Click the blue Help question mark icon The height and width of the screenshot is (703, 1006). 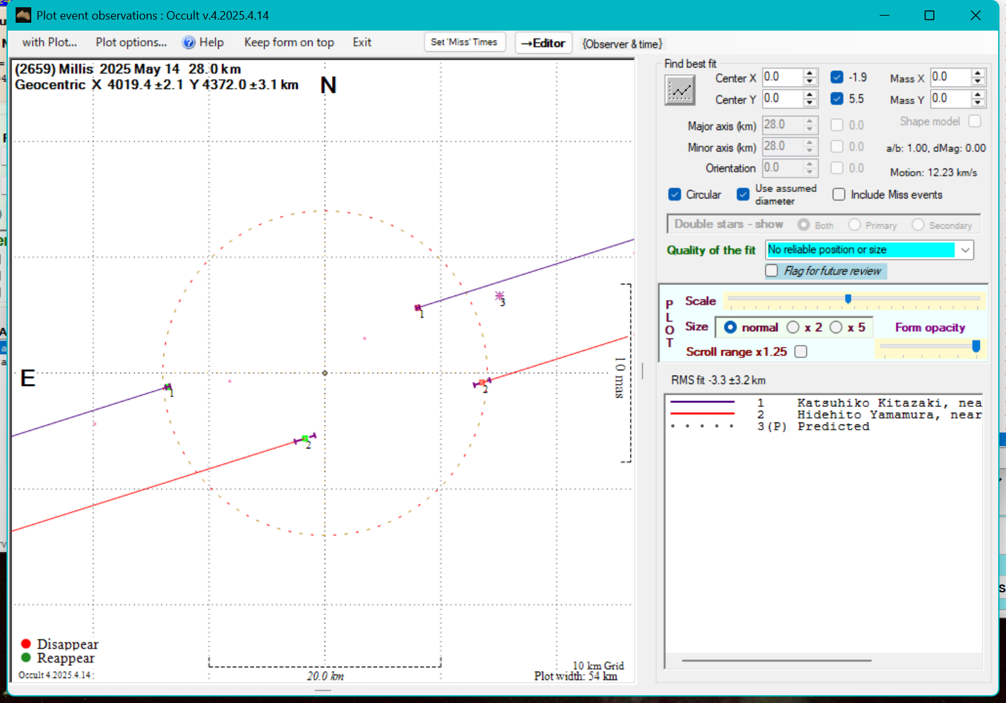click(188, 43)
